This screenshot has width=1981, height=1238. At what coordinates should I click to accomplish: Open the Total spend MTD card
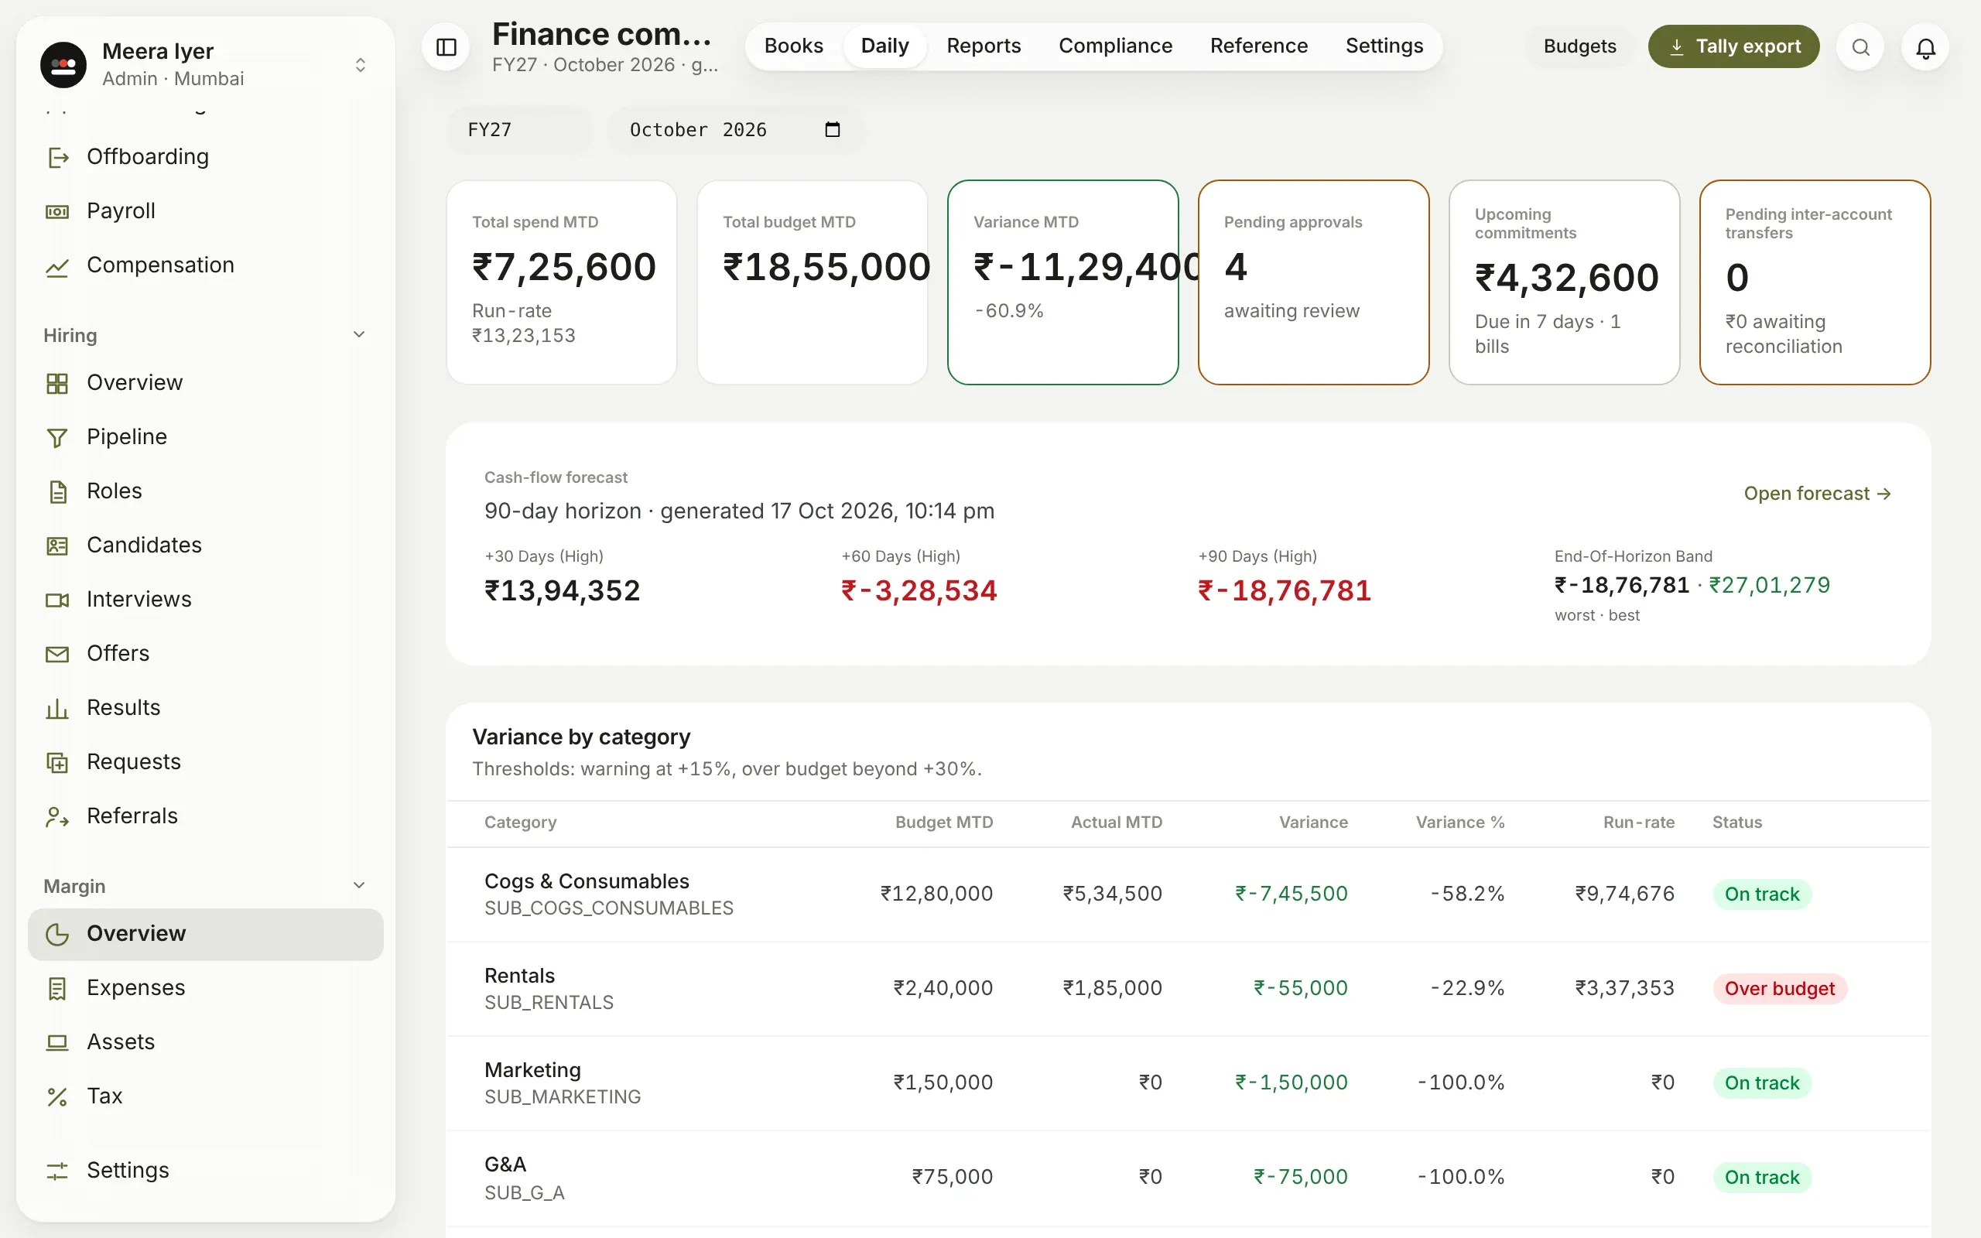tap(562, 282)
